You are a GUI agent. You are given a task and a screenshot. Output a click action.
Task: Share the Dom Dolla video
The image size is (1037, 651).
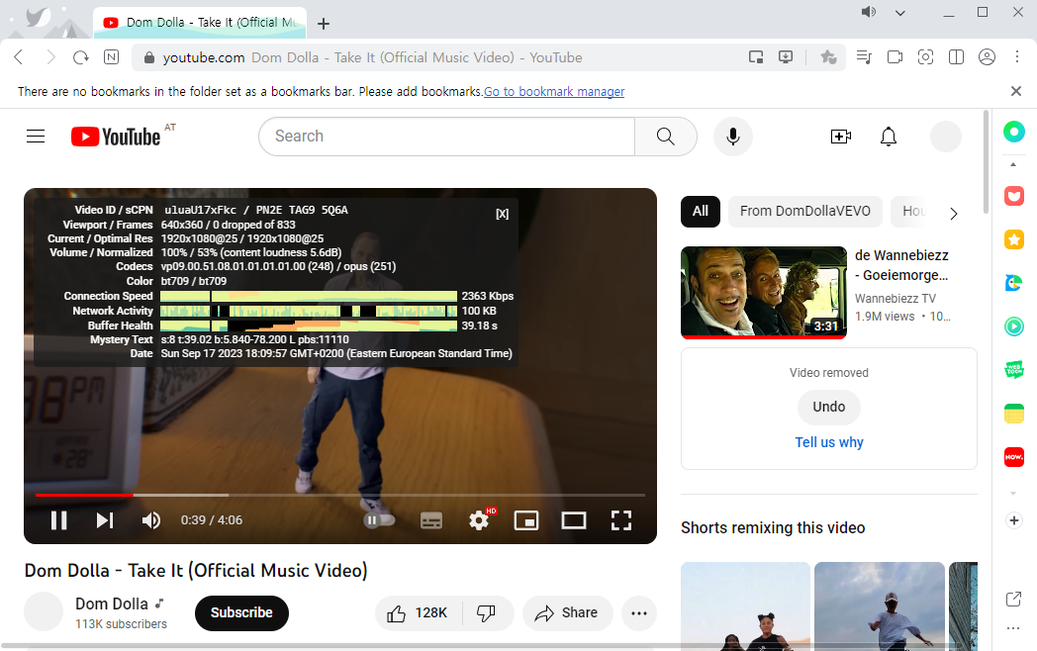[567, 613]
